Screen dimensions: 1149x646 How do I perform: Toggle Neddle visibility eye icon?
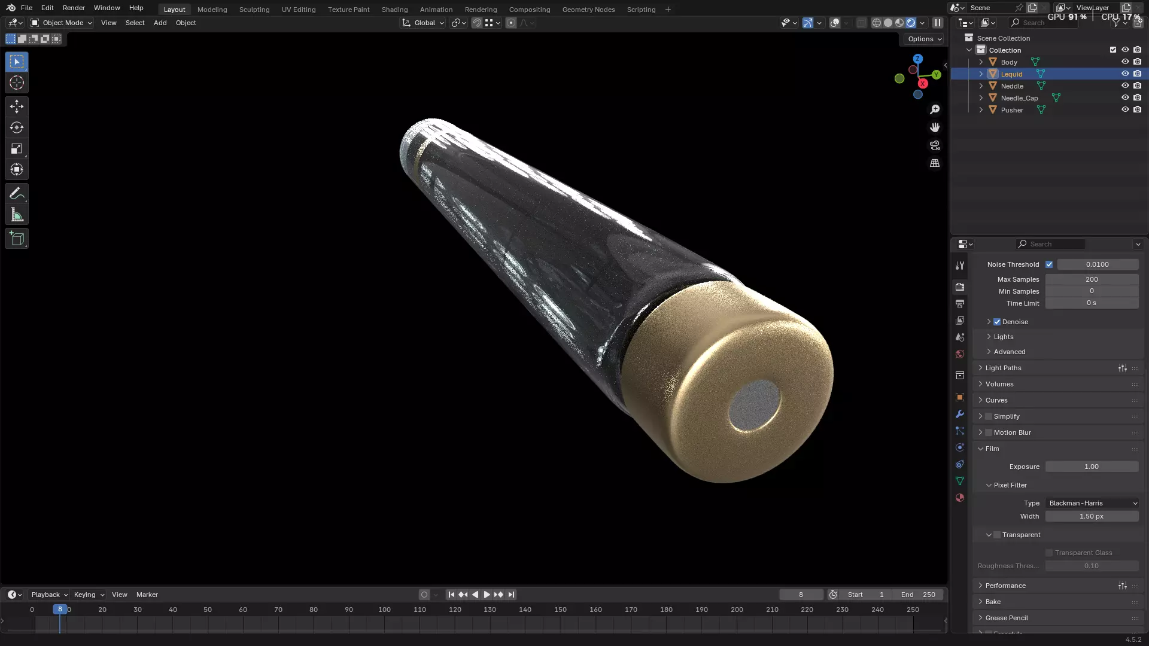click(1125, 86)
